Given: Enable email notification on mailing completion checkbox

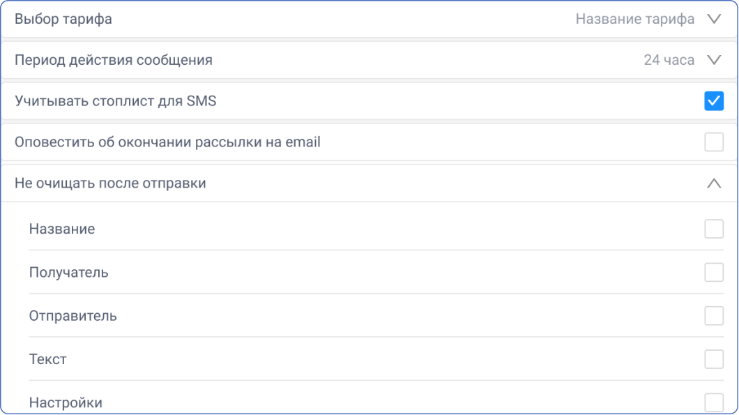Looking at the screenshot, I should (714, 142).
